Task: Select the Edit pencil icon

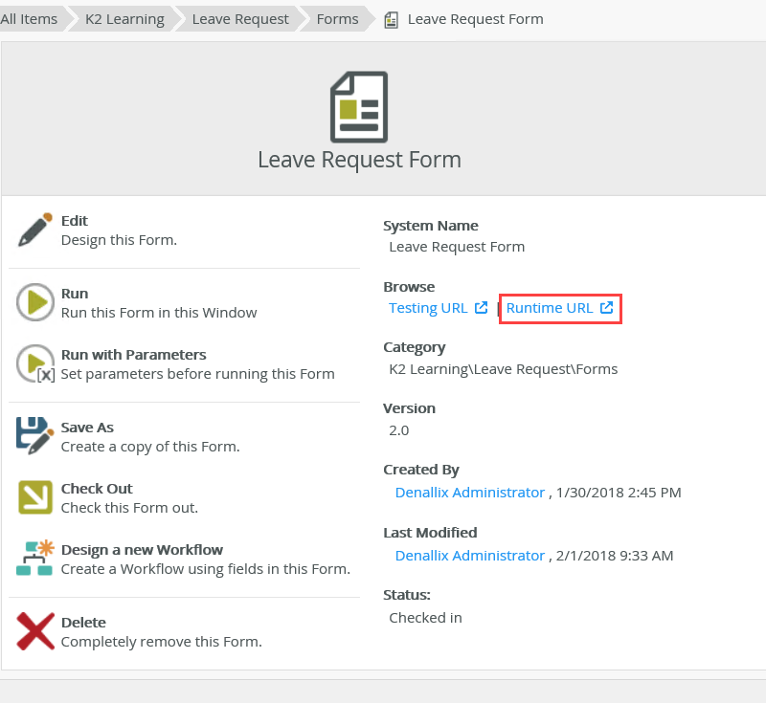Action: tap(34, 230)
